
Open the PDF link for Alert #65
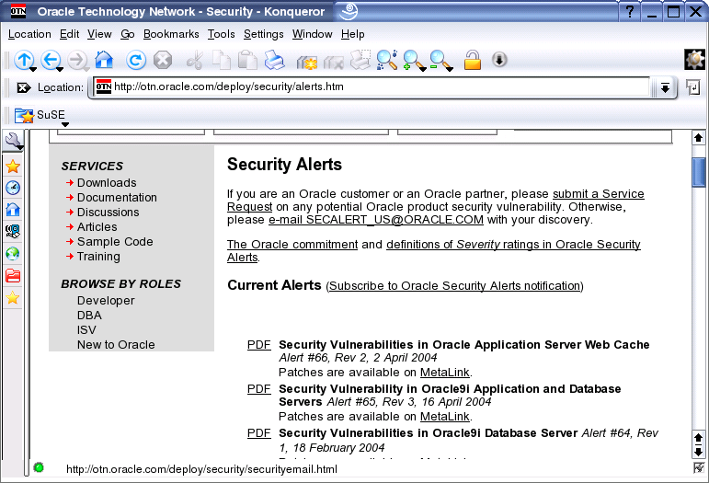tap(258, 389)
